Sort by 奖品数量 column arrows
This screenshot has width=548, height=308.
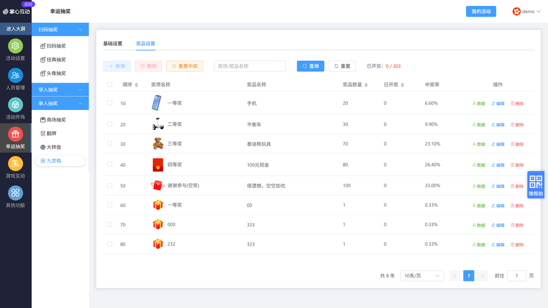[x=366, y=85]
